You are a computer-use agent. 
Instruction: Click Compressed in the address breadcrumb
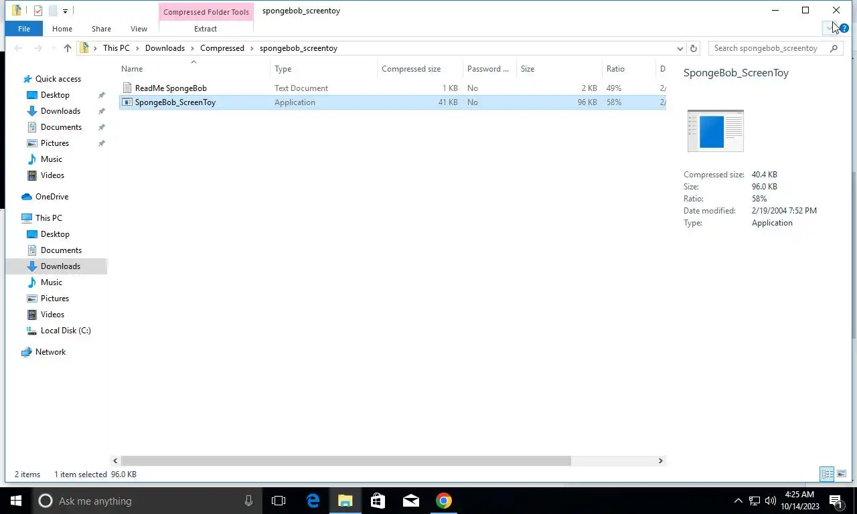222,48
